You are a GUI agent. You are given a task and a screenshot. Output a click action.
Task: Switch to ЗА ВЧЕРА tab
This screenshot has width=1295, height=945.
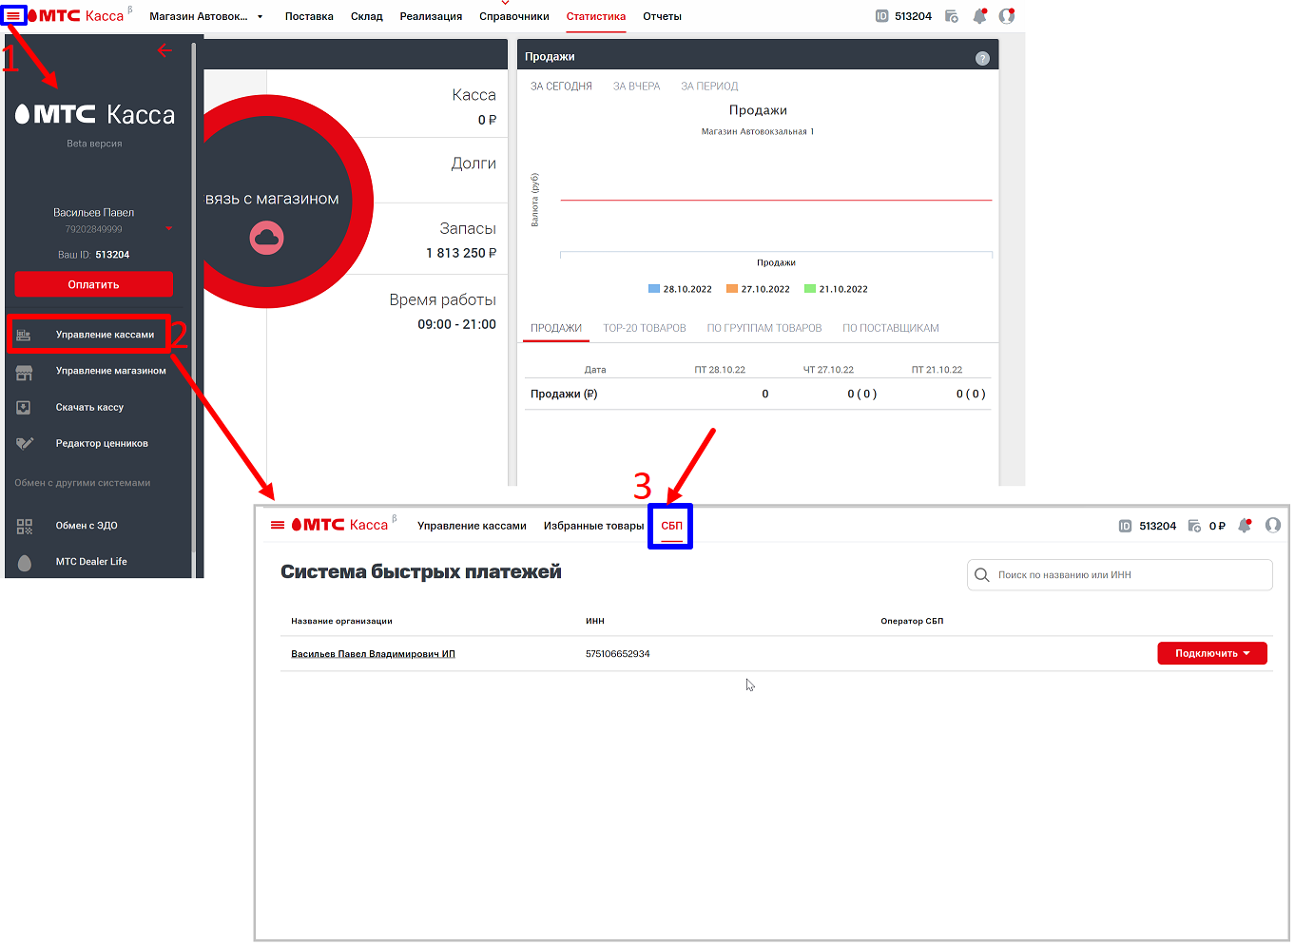(636, 87)
